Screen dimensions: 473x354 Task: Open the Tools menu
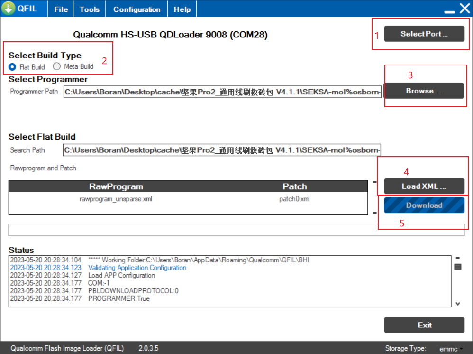pos(90,9)
